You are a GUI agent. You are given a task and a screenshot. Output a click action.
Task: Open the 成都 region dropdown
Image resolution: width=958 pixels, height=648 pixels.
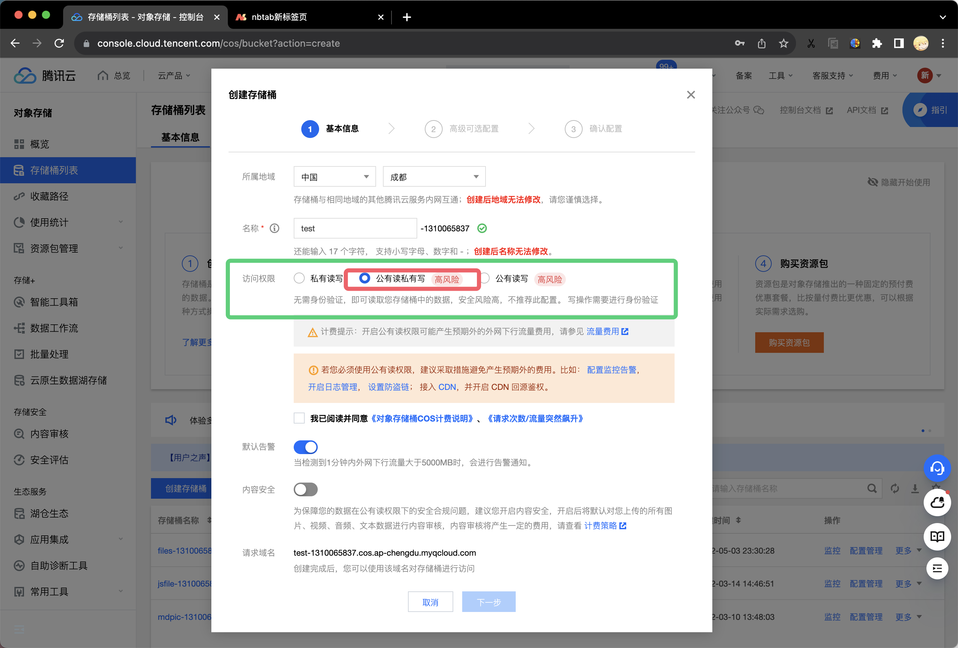pyautogui.click(x=434, y=177)
